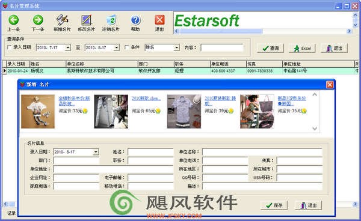Click the 单位地址 column header
361x221 pixels.
pos(318,64)
